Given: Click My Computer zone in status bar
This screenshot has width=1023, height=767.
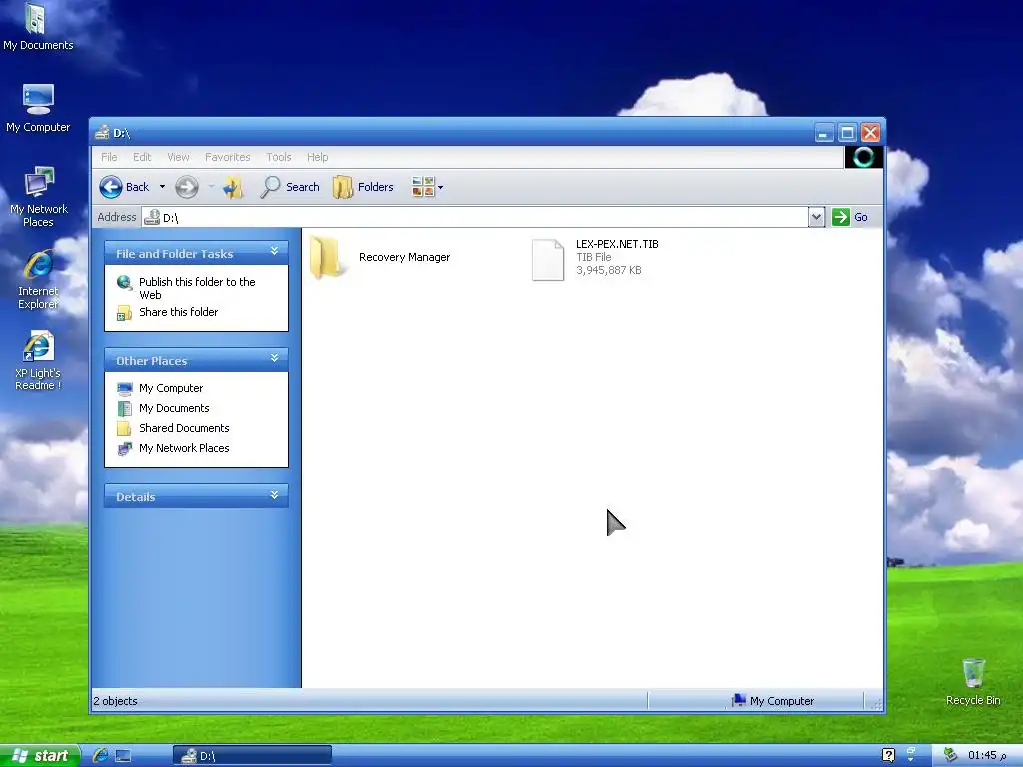Looking at the screenshot, I should pos(774,701).
